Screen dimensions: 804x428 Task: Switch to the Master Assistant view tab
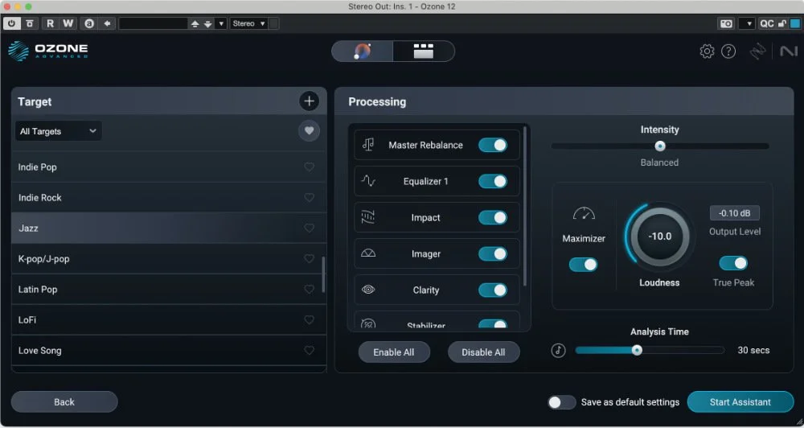pyautogui.click(x=363, y=51)
